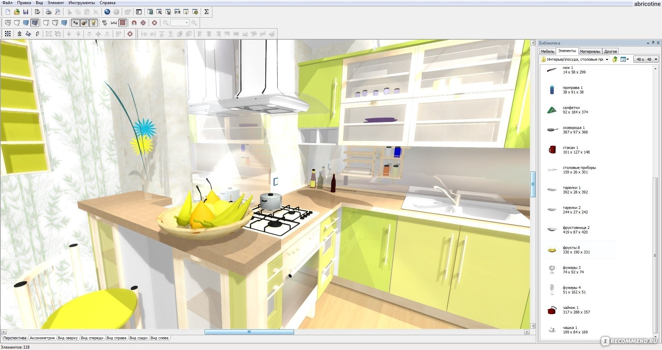Select the стакан 1 library item
662x350 pixels.
pyautogui.click(x=578, y=150)
